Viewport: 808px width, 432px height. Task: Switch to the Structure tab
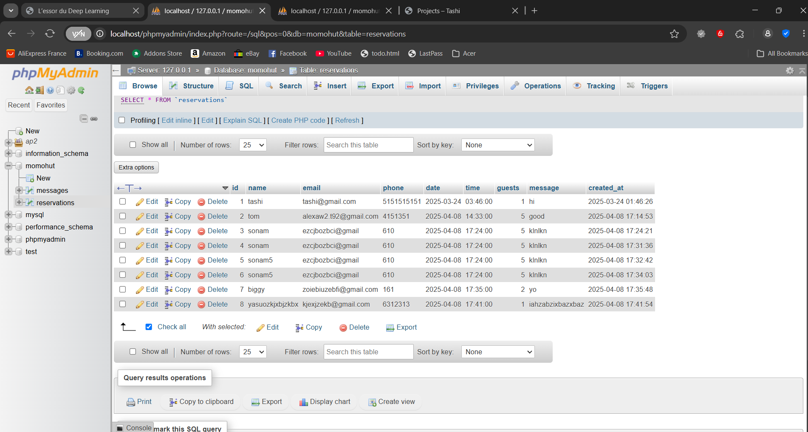[191, 86]
